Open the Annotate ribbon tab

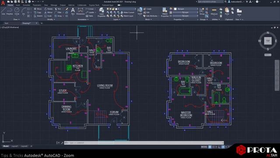(x=26, y=5)
